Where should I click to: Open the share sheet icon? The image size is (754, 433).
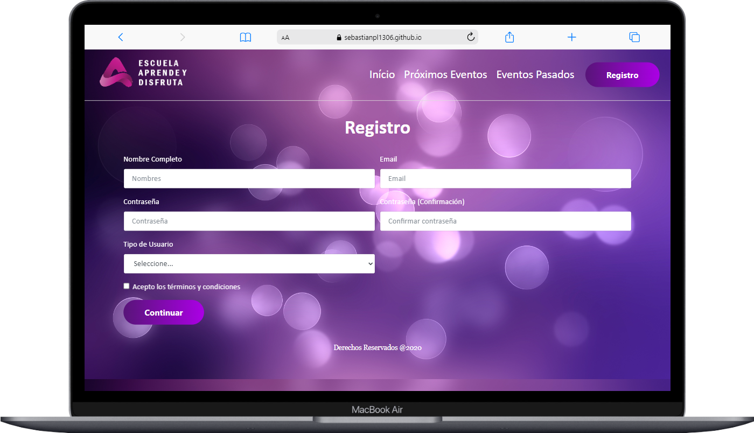[x=509, y=37]
